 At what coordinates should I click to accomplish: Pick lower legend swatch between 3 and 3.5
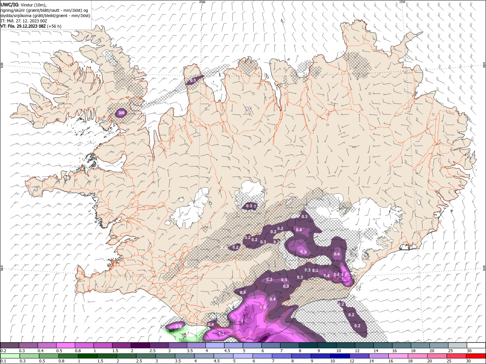click(165, 356)
